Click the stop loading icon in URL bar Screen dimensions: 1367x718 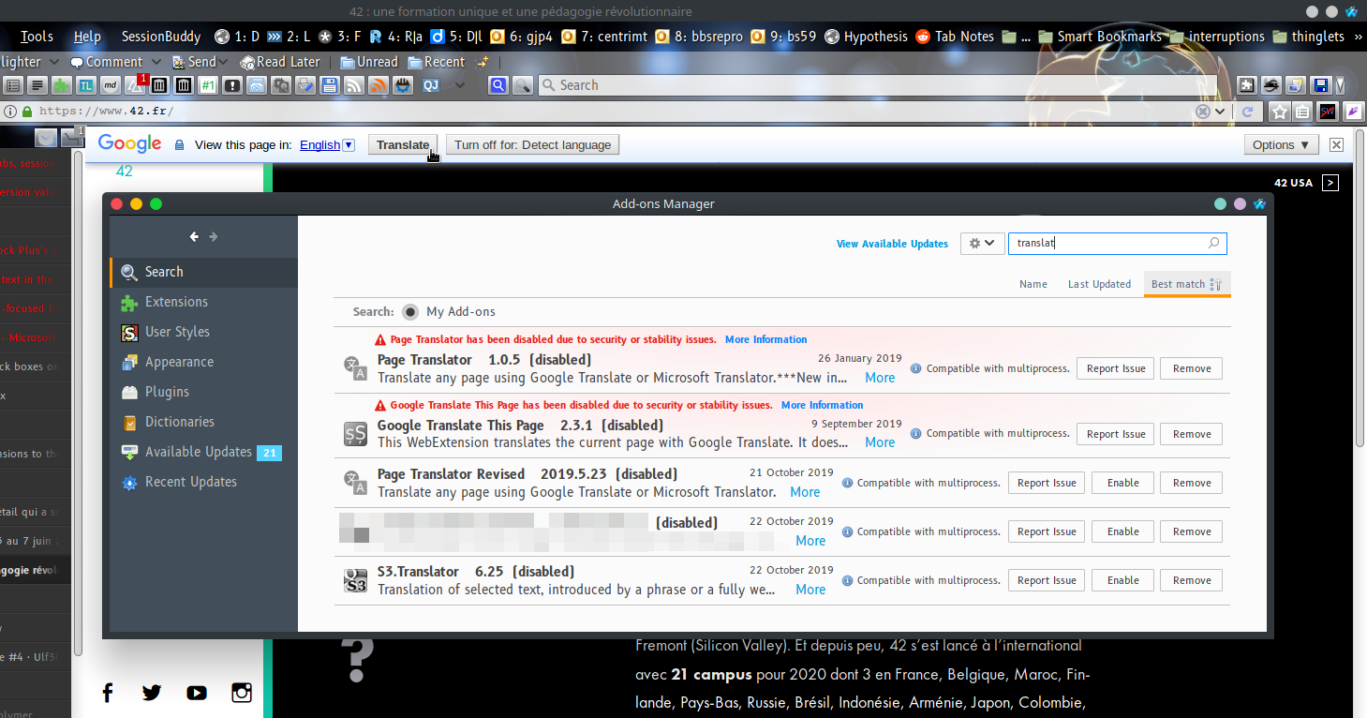pyautogui.click(x=1203, y=112)
